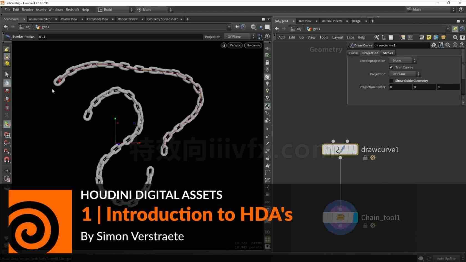Click the pin icon in Scene View path bar
Screen dimensions: 466x262
(x=236, y=27)
